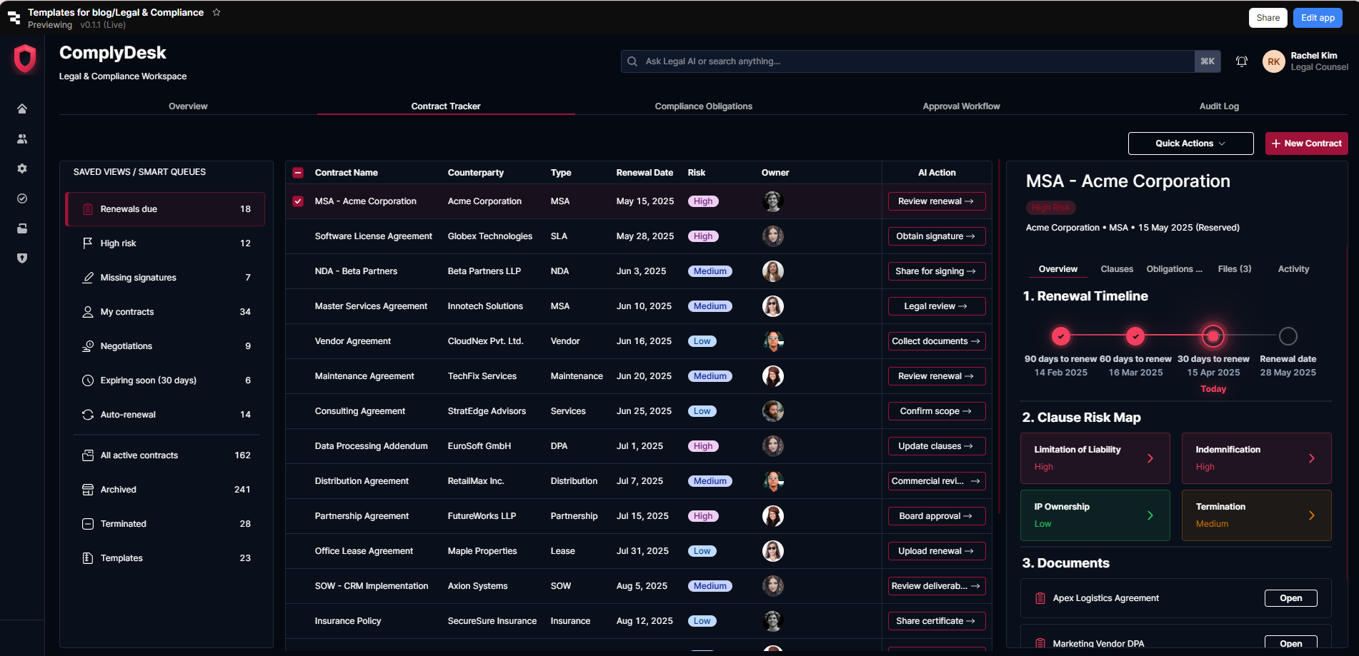The image size is (1359, 656).
Task: Click the Renewal date timeline marker
Action: tap(1288, 335)
